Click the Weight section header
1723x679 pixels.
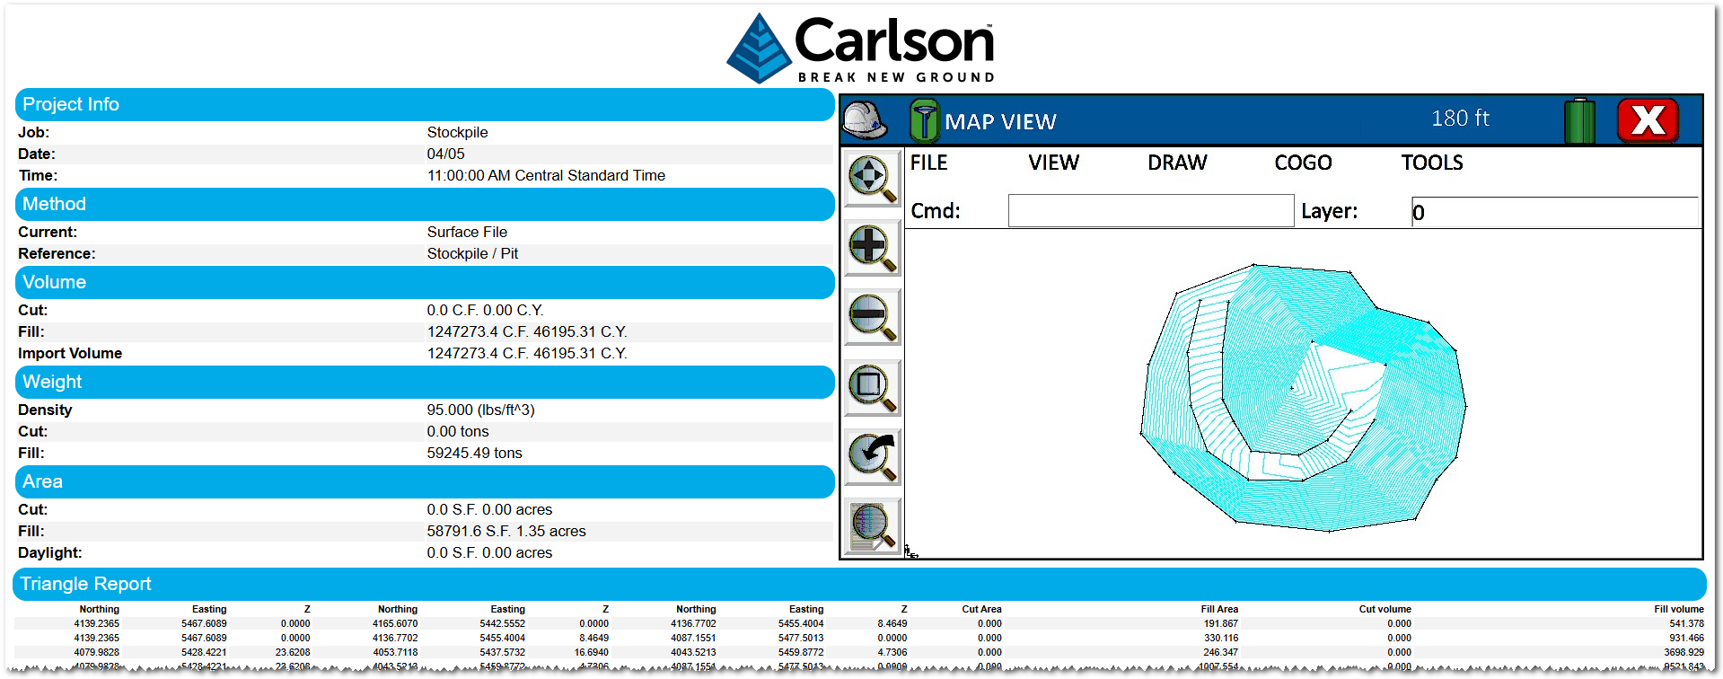425,382
